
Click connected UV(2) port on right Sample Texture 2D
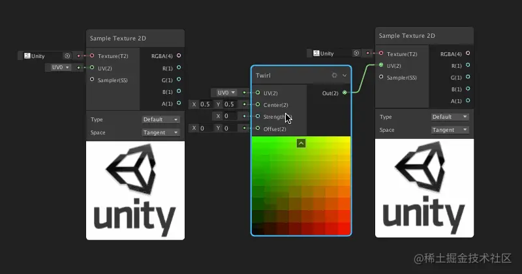click(381, 65)
